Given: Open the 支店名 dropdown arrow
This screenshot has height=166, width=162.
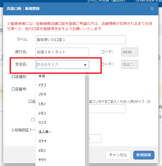Looking at the screenshot, I should pyautogui.click(x=85, y=65).
